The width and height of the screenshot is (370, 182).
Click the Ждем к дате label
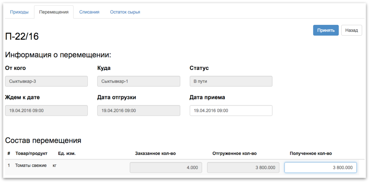point(22,97)
